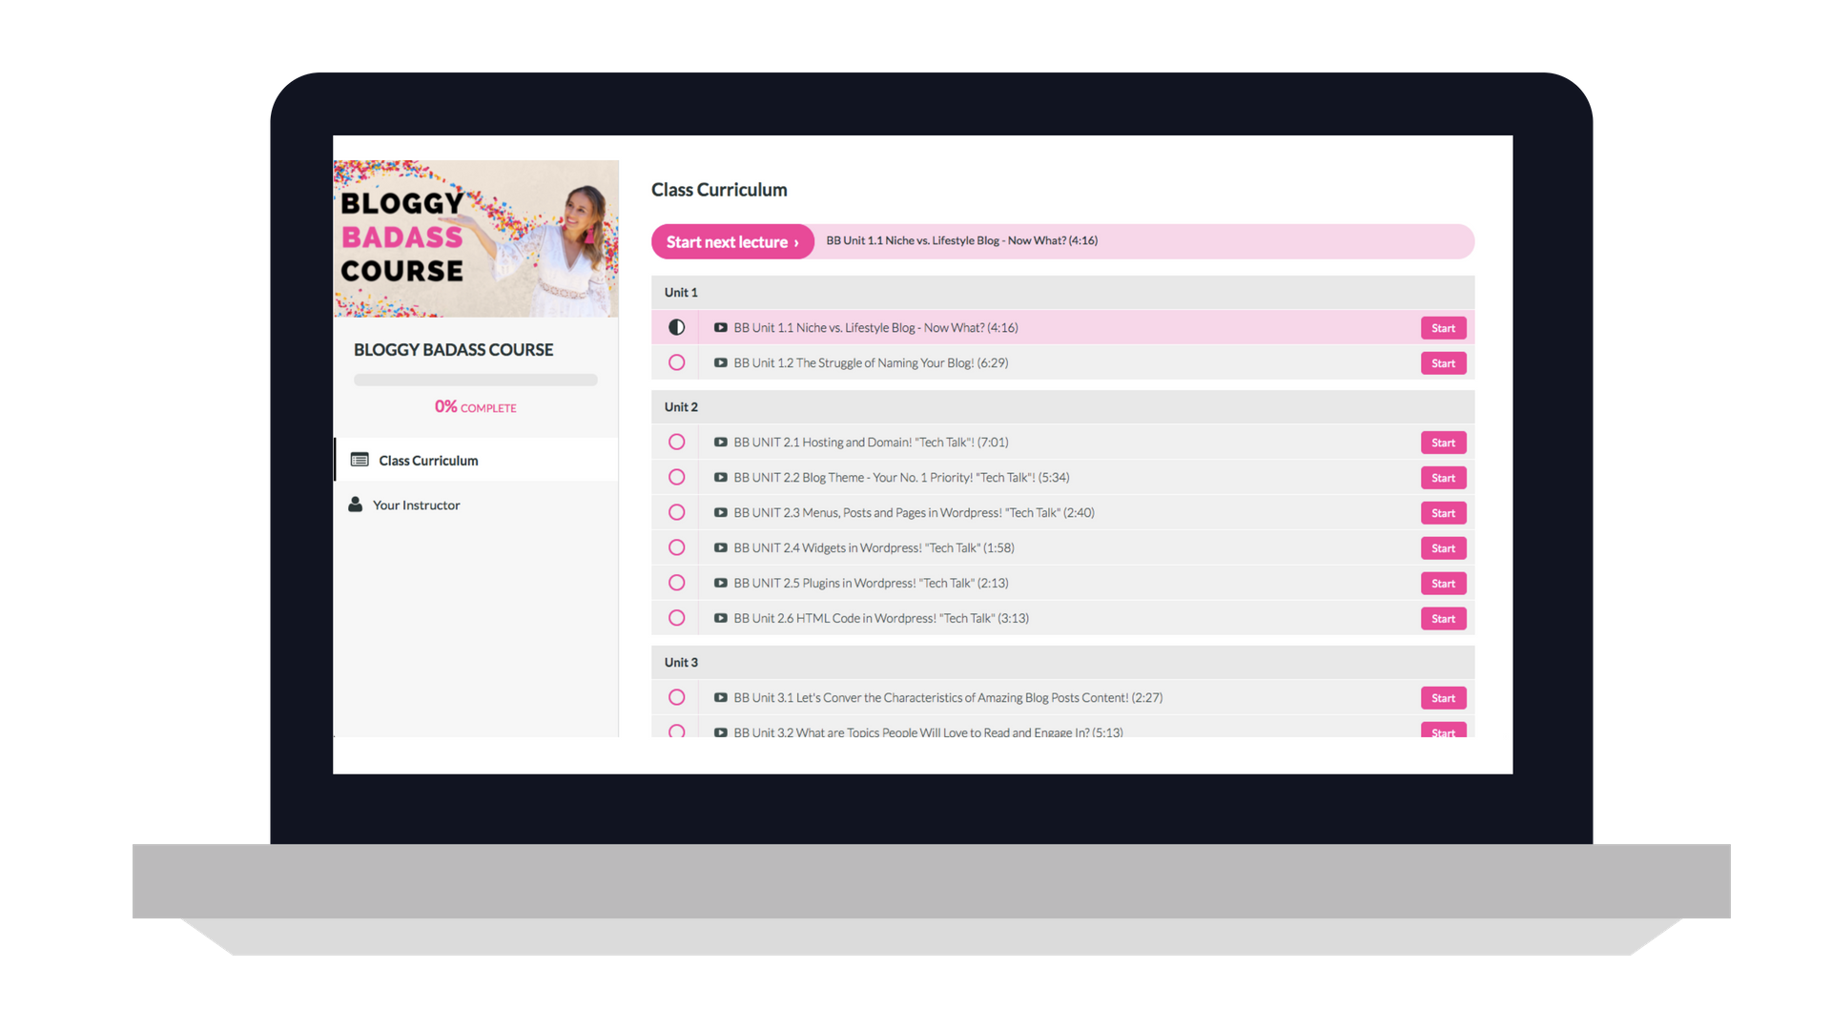The width and height of the screenshot is (1831, 1030).
Task: Toggle completion circle for Unit 2.3 Menus, Posts
Action: (676, 512)
